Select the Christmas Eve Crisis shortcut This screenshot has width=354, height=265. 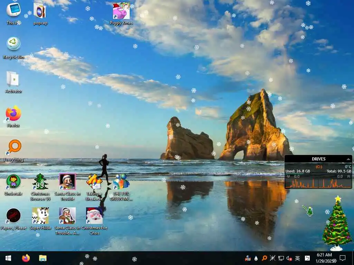tap(94, 221)
